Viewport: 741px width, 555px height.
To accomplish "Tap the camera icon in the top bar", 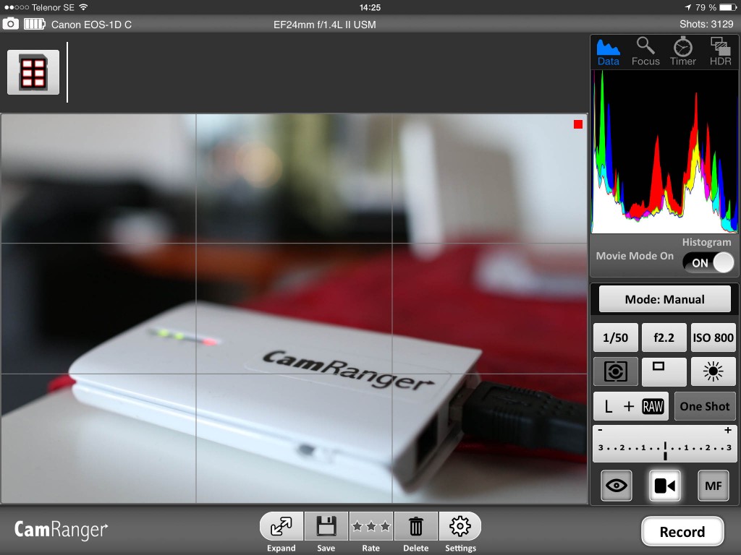I will coord(10,24).
